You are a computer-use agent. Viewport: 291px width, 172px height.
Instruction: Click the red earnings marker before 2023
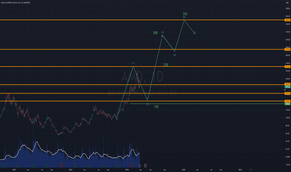click(x=61, y=165)
